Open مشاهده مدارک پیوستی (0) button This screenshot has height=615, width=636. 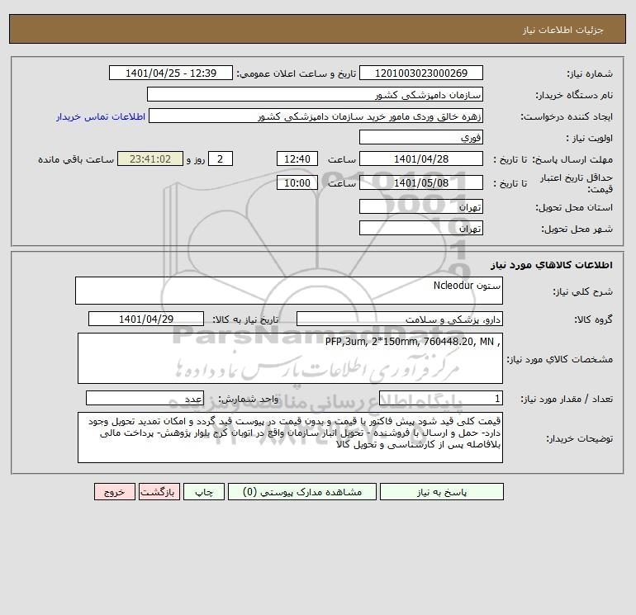[302, 492]
